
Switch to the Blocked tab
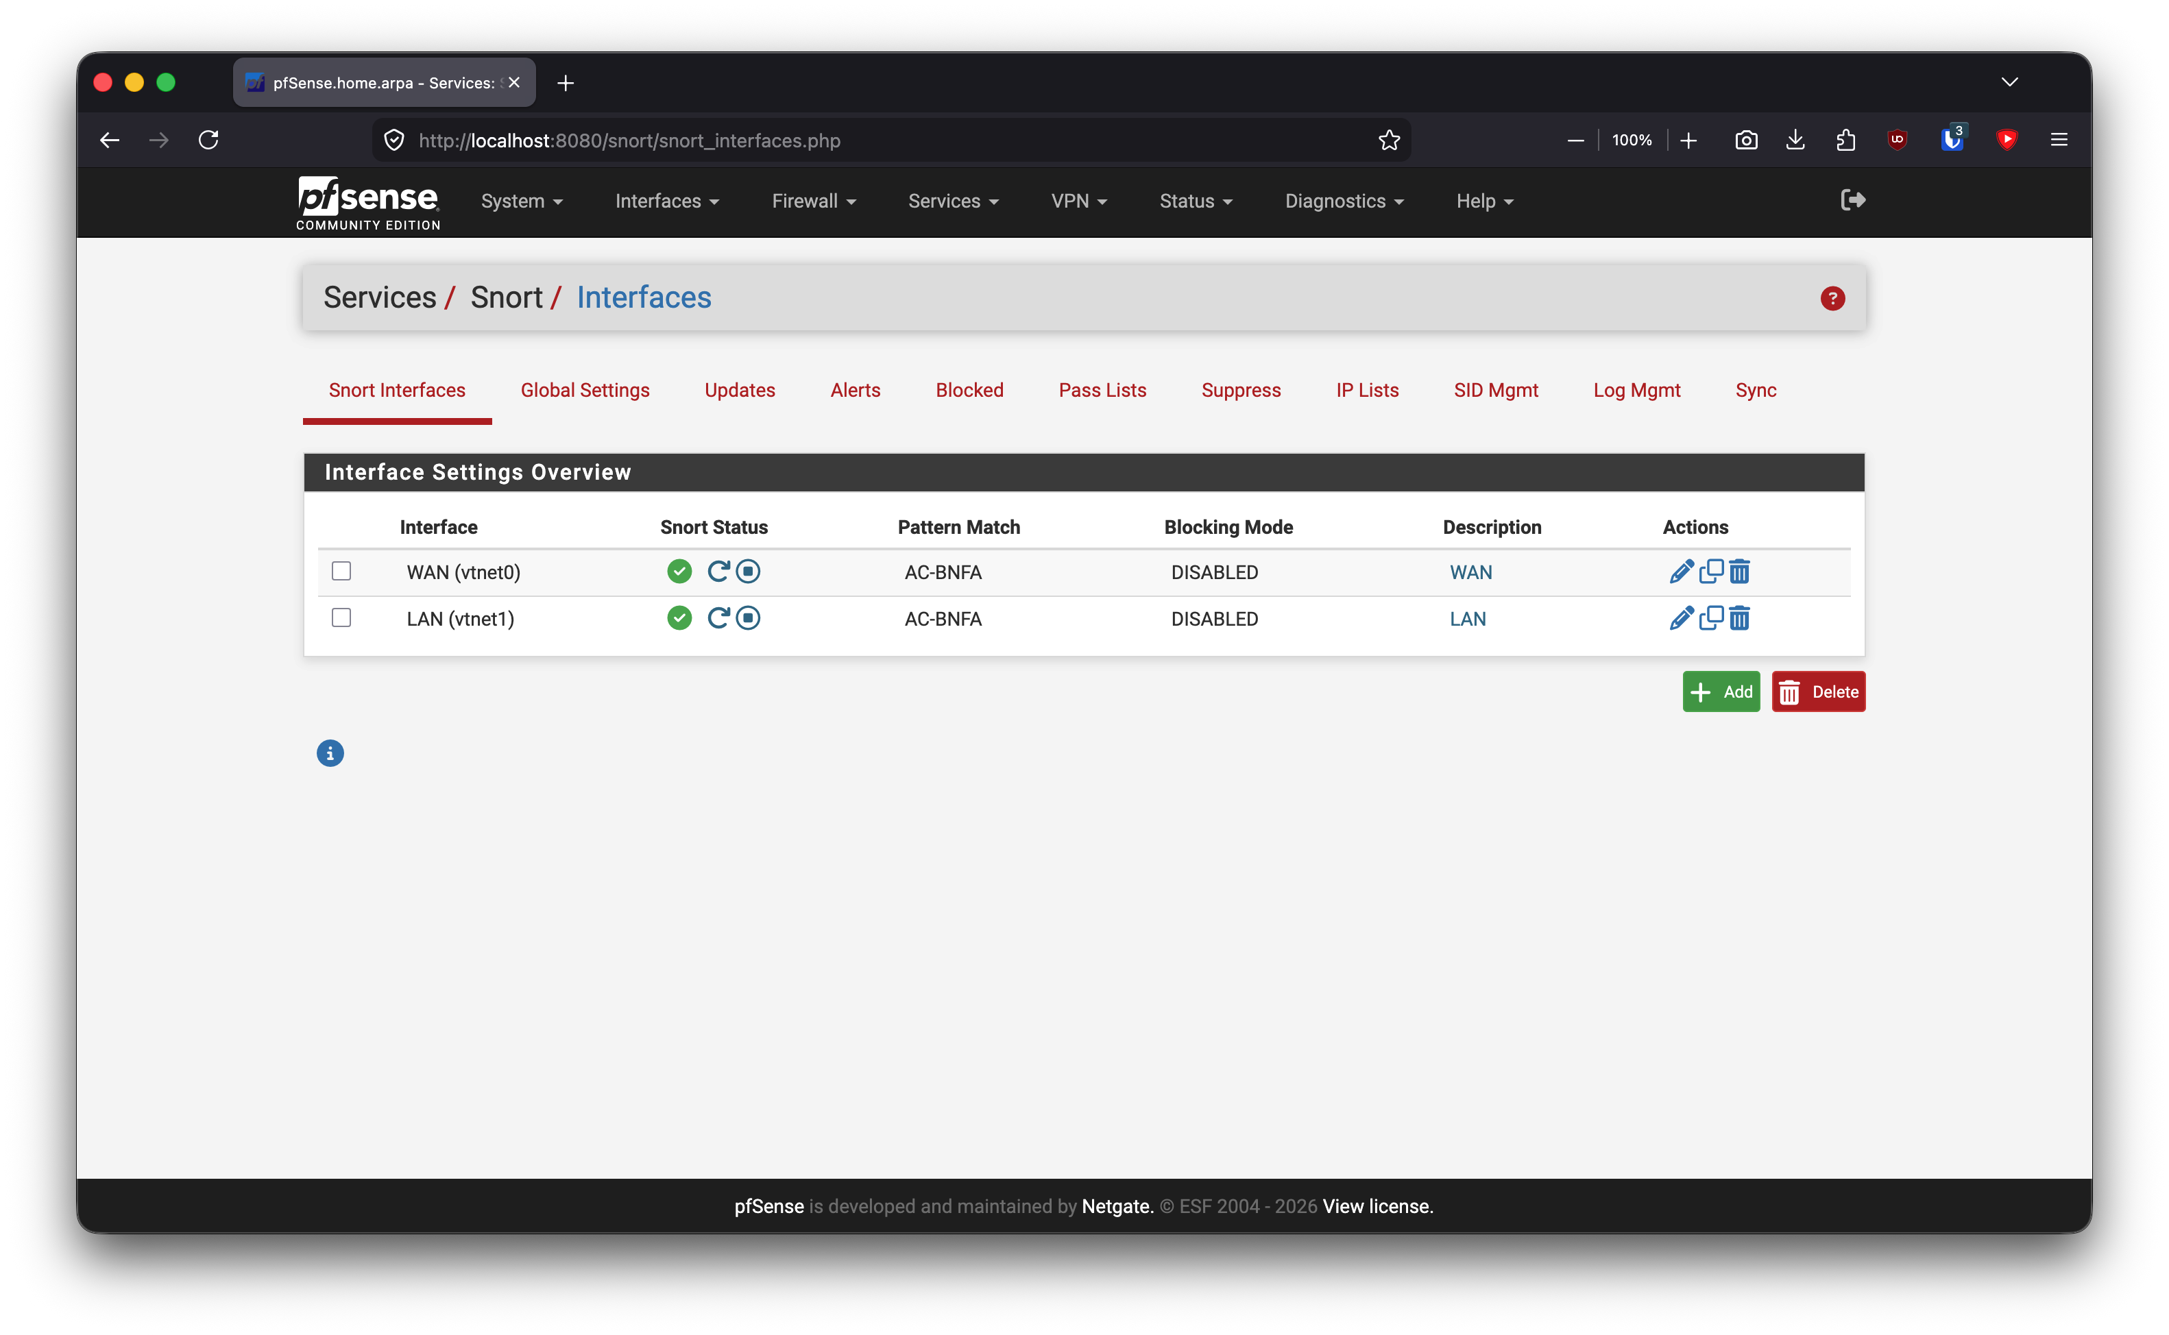click(969, 390)
